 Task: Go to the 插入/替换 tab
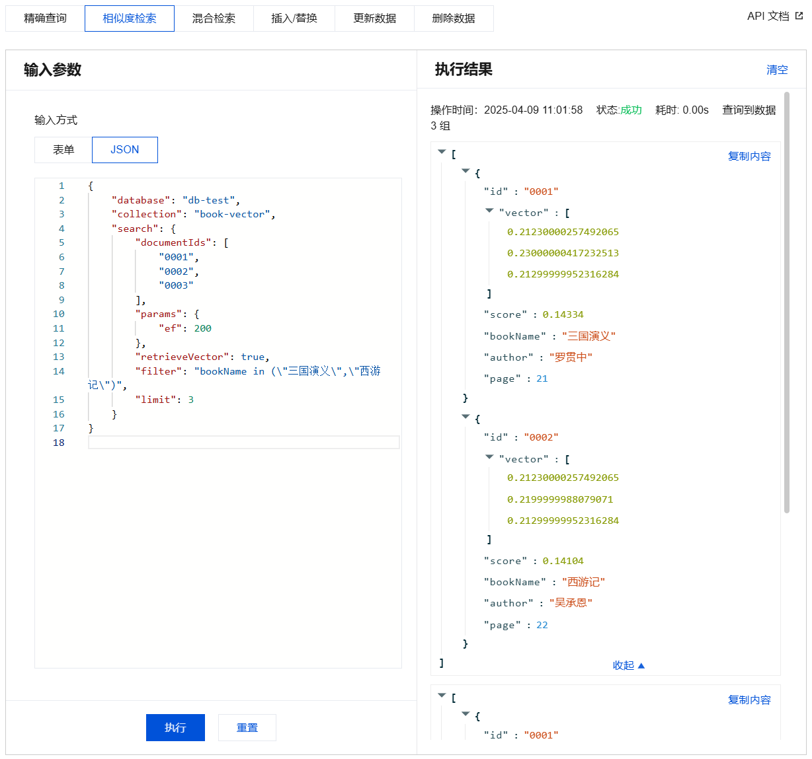point(294,18)
